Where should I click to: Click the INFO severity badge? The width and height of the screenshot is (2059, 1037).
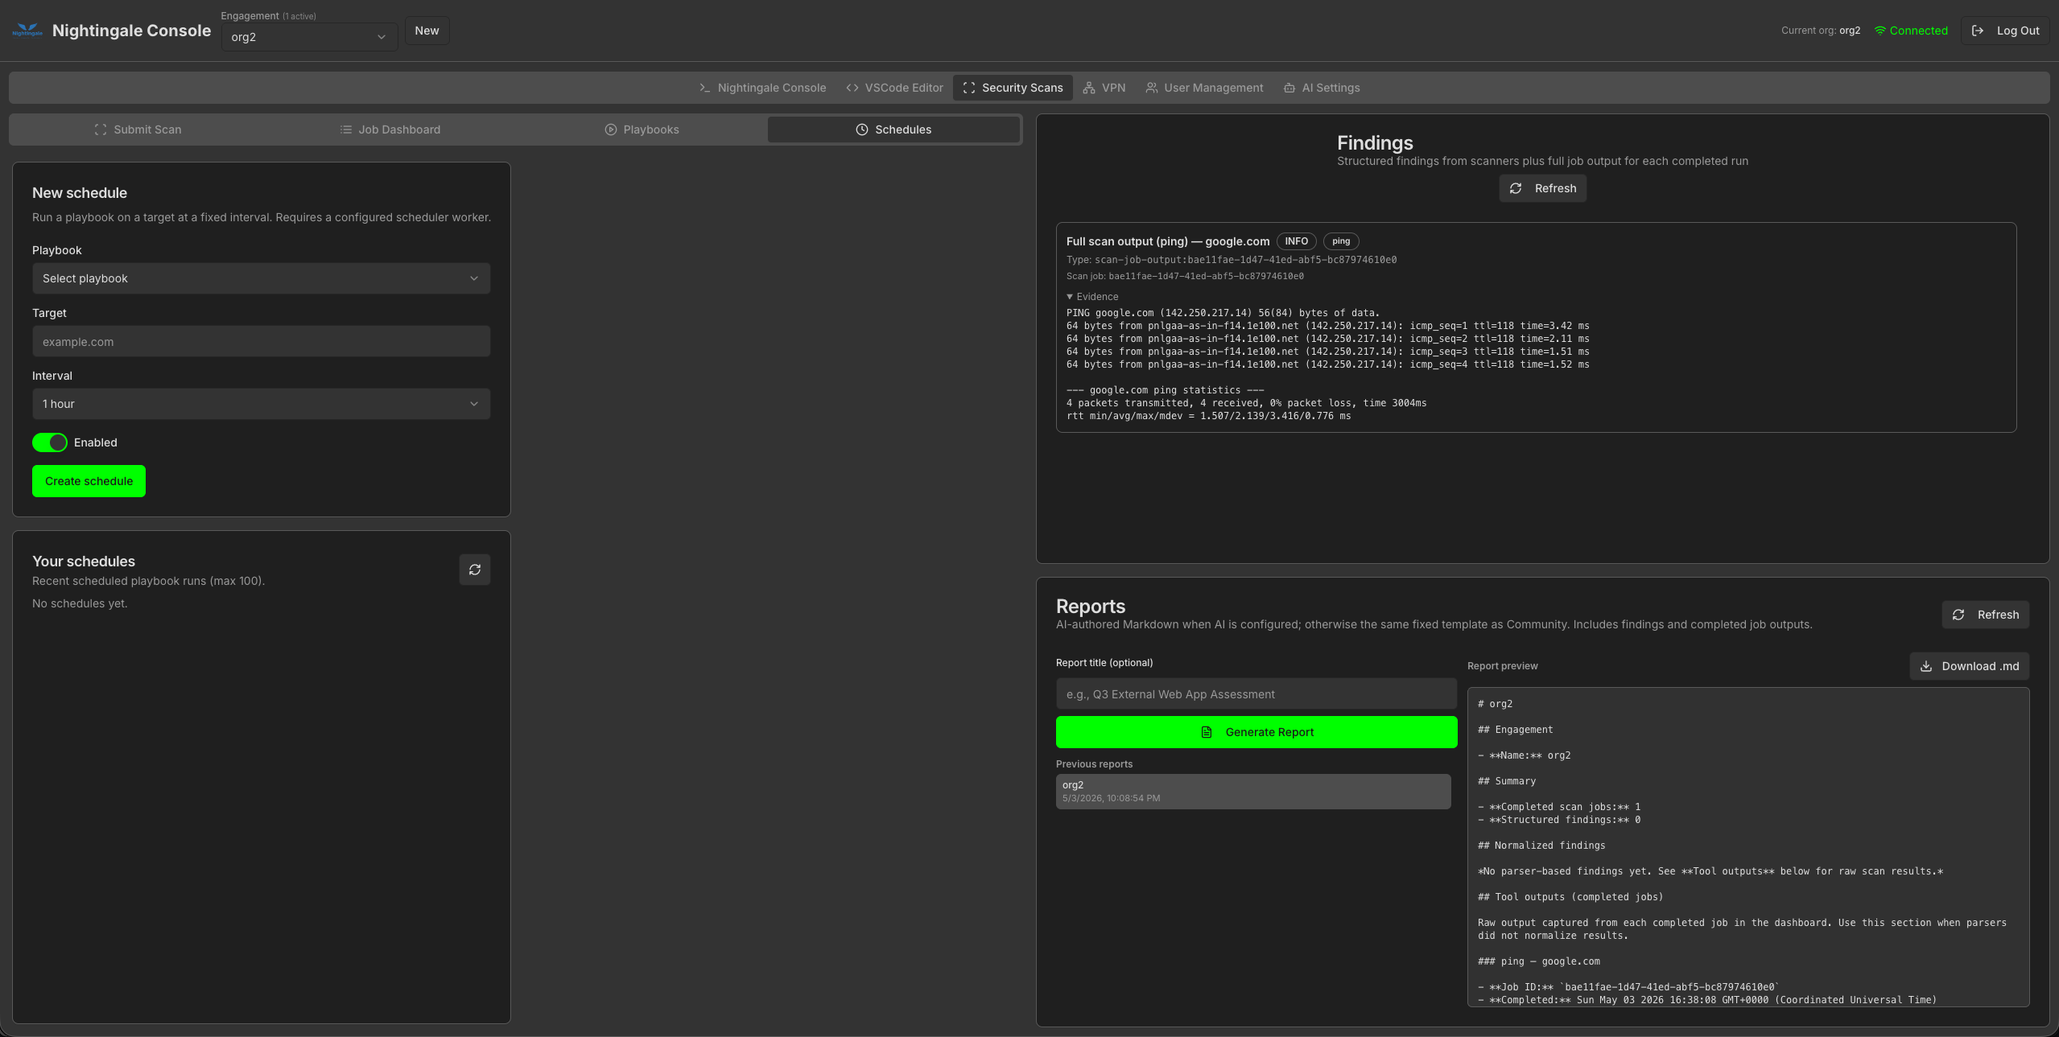1296,241
